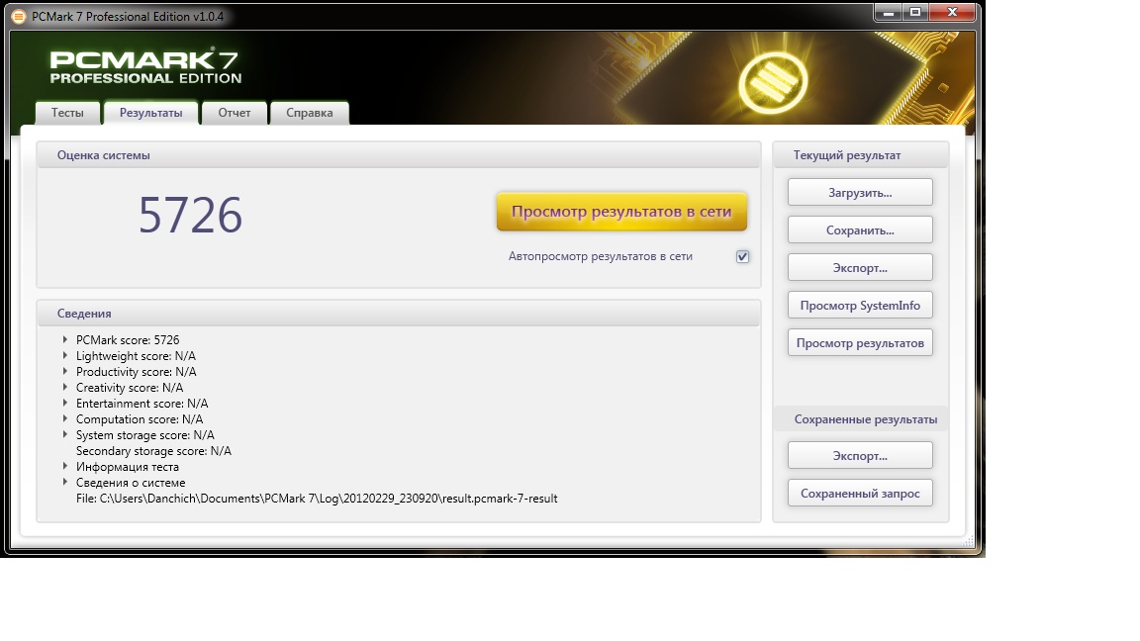
Task: Click the window resize grip corner
Action: click(968, 541)
